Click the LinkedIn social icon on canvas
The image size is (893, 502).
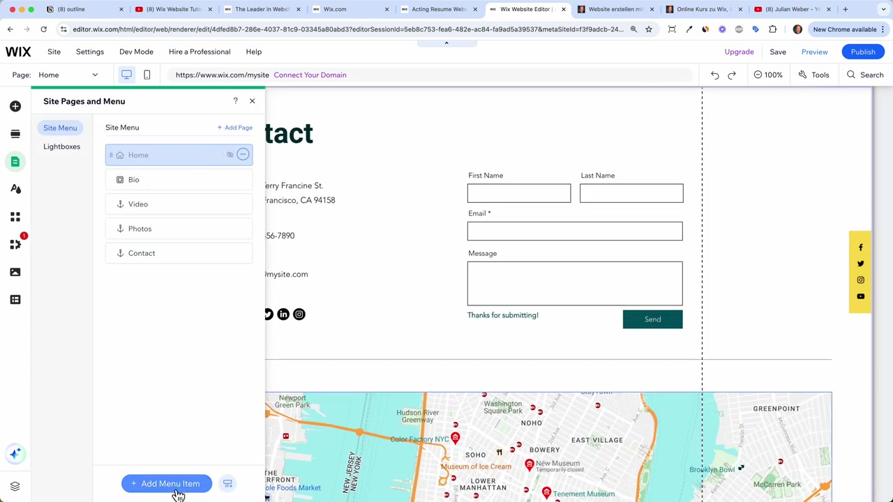283,314
